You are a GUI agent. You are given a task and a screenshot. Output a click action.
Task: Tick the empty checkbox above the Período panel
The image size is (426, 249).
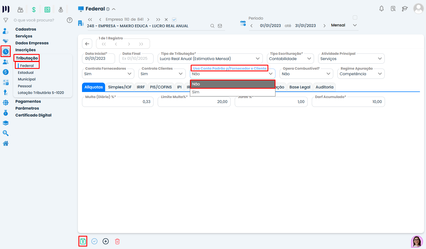355,17
